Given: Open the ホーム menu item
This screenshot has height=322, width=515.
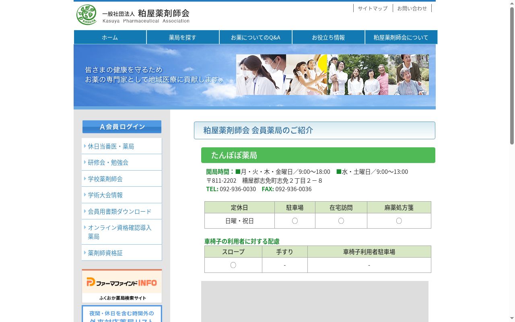Looking at the screenshot, I should tap(110, 37).
